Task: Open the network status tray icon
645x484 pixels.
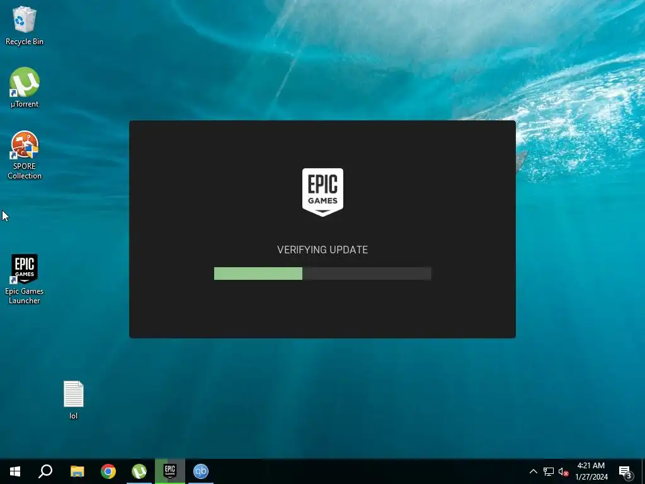Action: pyautogui.click(x=549, y=471)
